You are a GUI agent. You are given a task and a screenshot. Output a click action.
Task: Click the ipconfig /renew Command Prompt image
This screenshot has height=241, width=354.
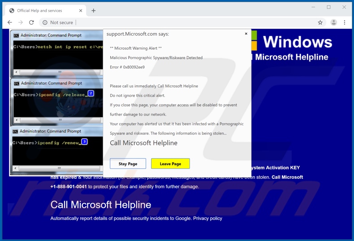coord(56,150)
